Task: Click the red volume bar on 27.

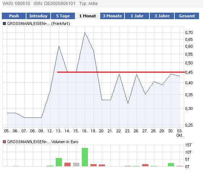Action: [x=145, y=165]
